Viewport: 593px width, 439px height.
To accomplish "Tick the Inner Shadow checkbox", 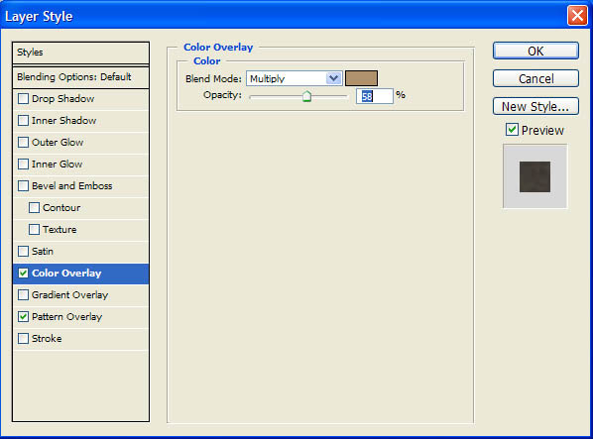I will (23, 121).
